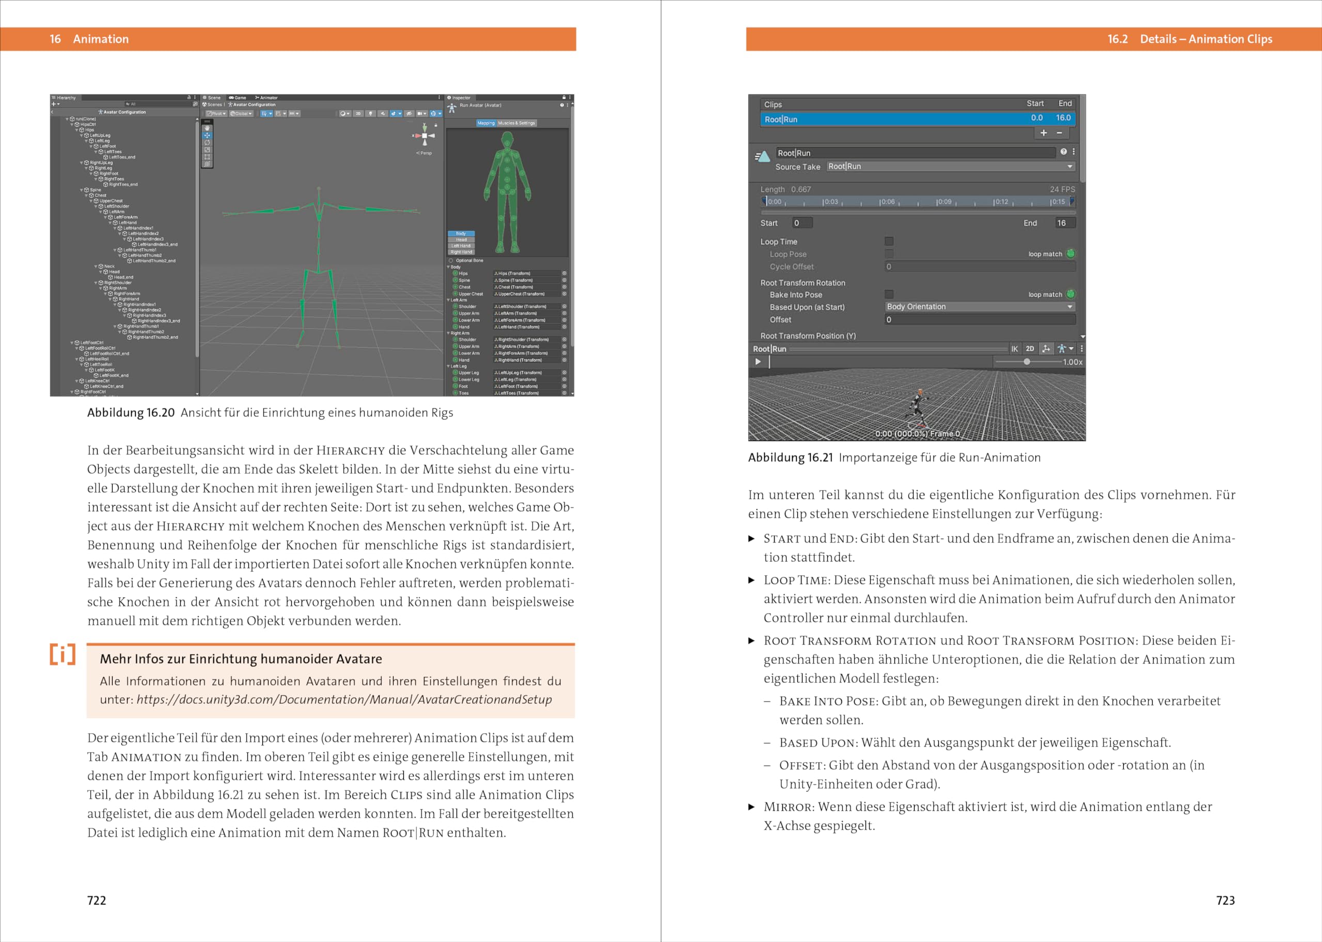The height and width of the screenshot is (942, 1322).
Task: Show the Left Hand bone mapping view
Action: [461, 246]
